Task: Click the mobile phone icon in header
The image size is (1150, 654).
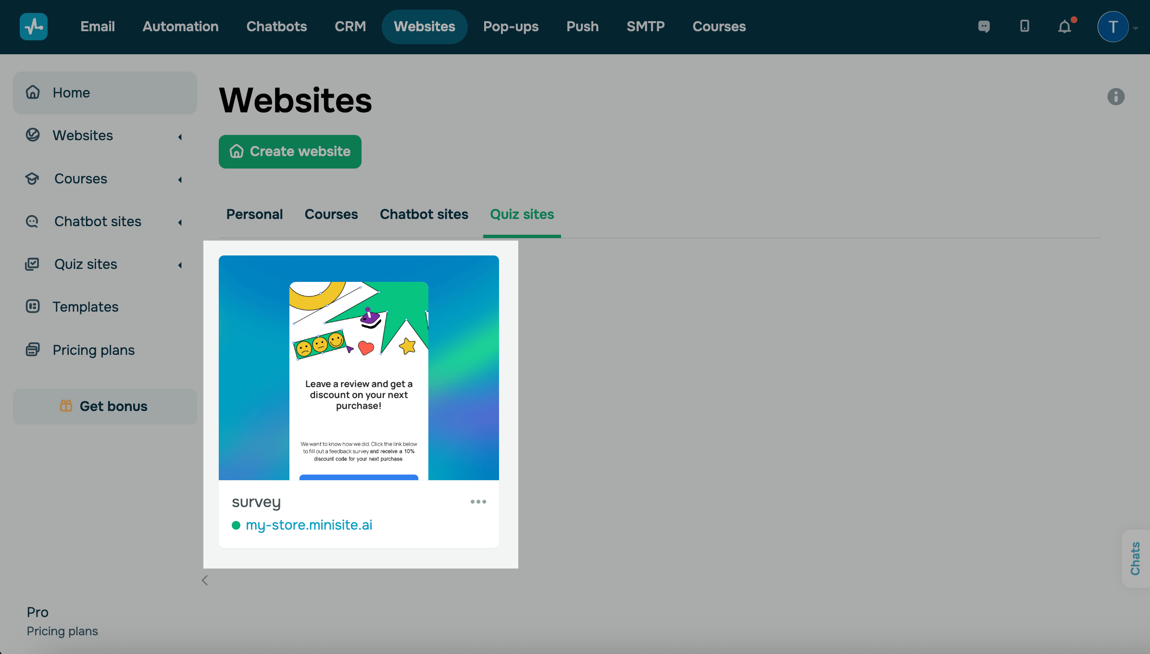Action: click(1025, 26)
